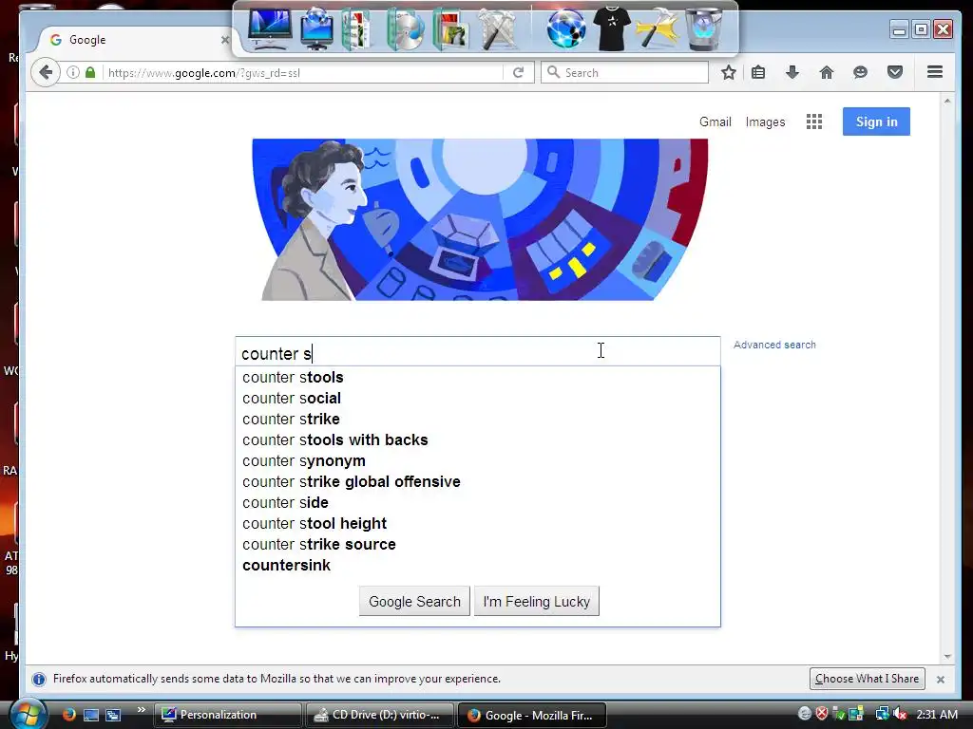Image resolution: width=973 pixels, height=729 pixels.
Task: Click the Pocket save icon
Action: tap(895, 72)
